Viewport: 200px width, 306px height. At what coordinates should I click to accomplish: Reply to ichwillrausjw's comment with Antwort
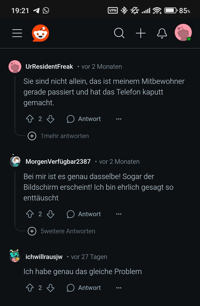(x=84, y=288)
